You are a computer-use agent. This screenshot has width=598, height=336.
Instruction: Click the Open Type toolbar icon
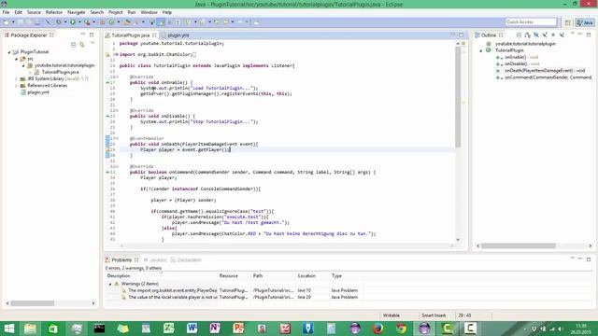pos(127,22)
